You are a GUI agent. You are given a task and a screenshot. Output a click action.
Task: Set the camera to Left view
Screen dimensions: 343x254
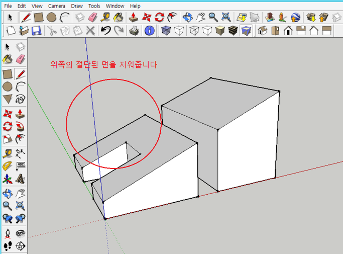(327, 31)
